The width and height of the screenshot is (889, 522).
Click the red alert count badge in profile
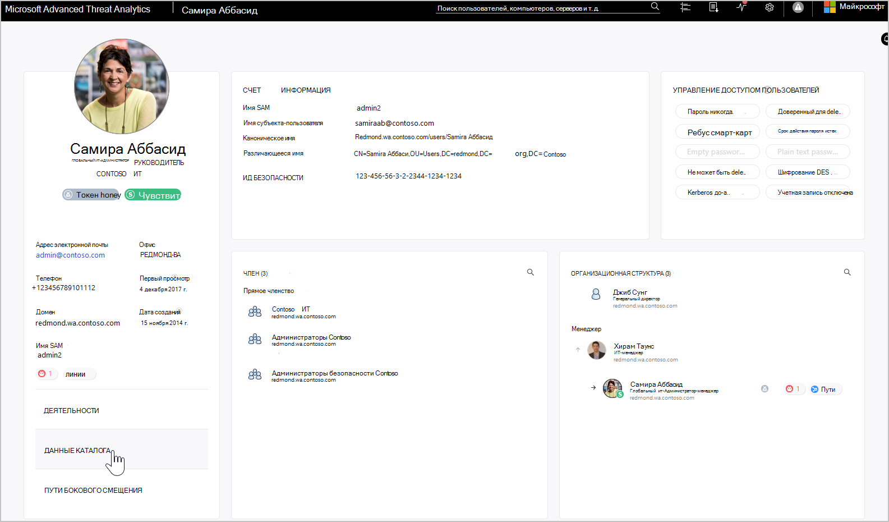[47, 374]
